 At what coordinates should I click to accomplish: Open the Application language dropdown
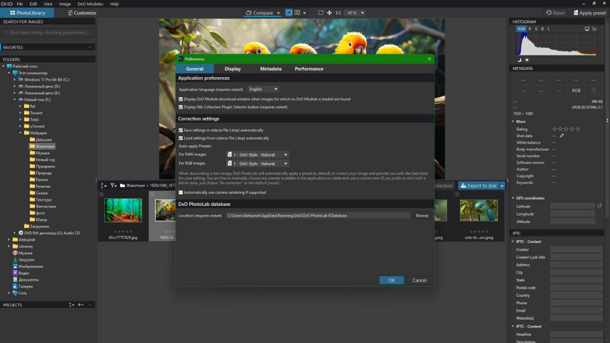263,89
